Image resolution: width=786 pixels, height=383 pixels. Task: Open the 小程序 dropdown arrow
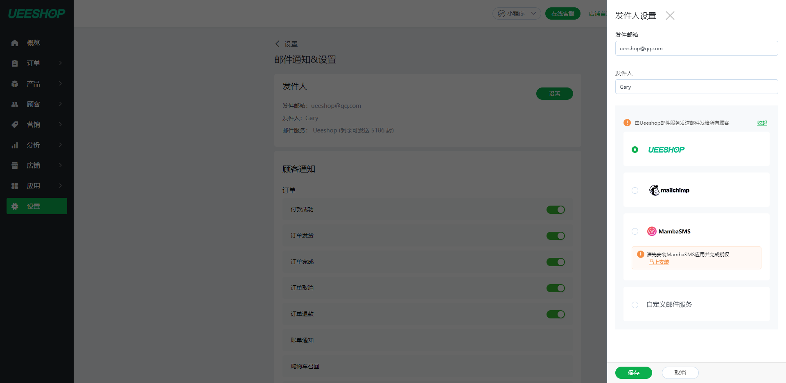pyautogui.click(x=533, y=13)
